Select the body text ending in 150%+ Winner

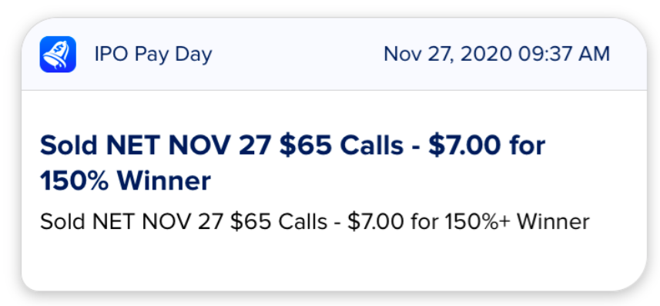point(314,222)
